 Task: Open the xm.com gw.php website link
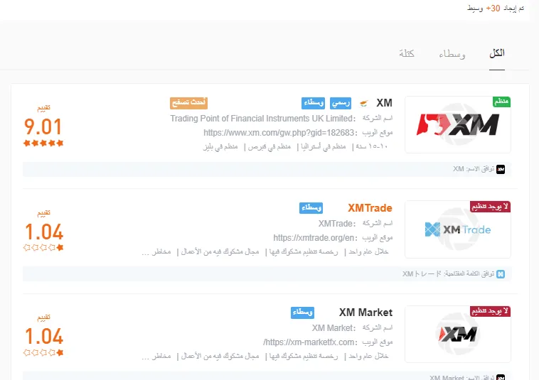pyautogui.click(x=280, y=133)
